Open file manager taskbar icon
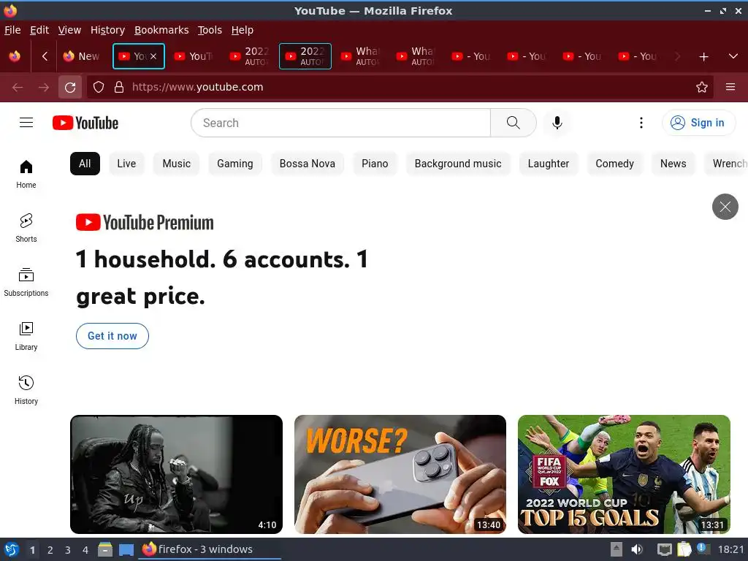 point(105,549)
